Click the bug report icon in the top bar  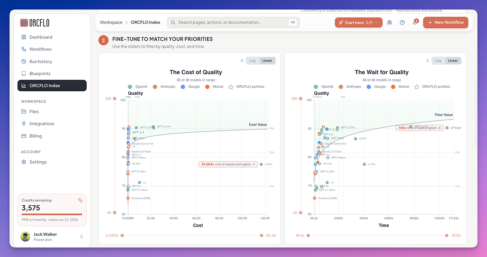[x=390, y=22]
